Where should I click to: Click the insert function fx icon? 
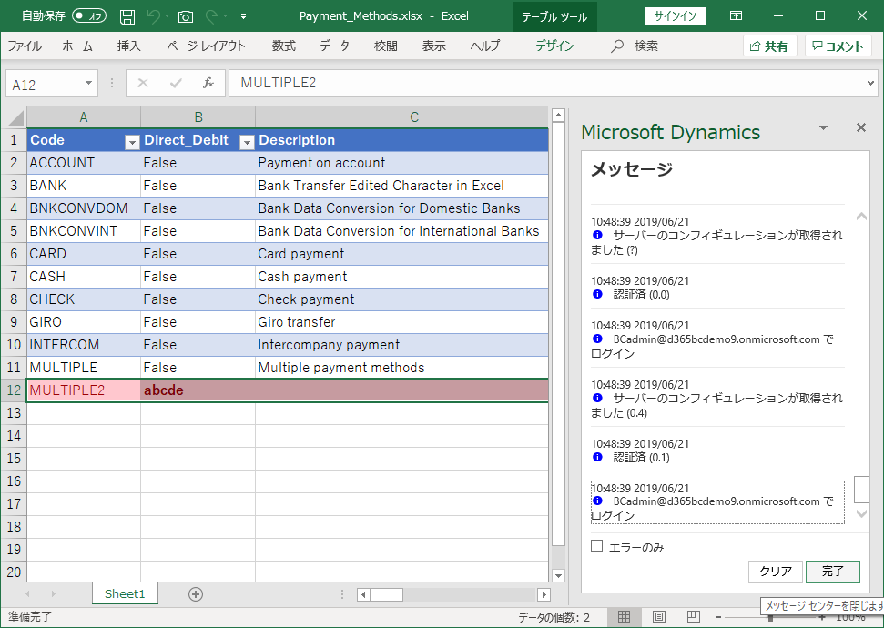pos(208,84)
